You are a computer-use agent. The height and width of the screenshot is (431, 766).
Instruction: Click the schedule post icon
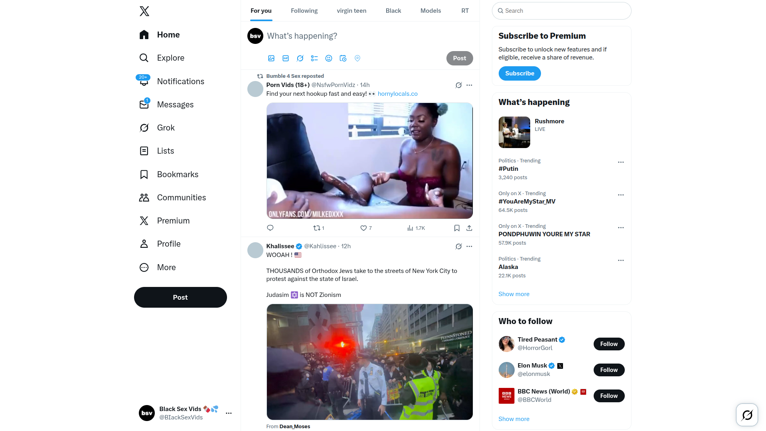point(343,58)
